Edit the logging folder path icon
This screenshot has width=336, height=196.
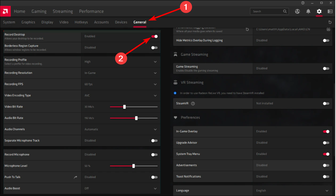point(328,29)
